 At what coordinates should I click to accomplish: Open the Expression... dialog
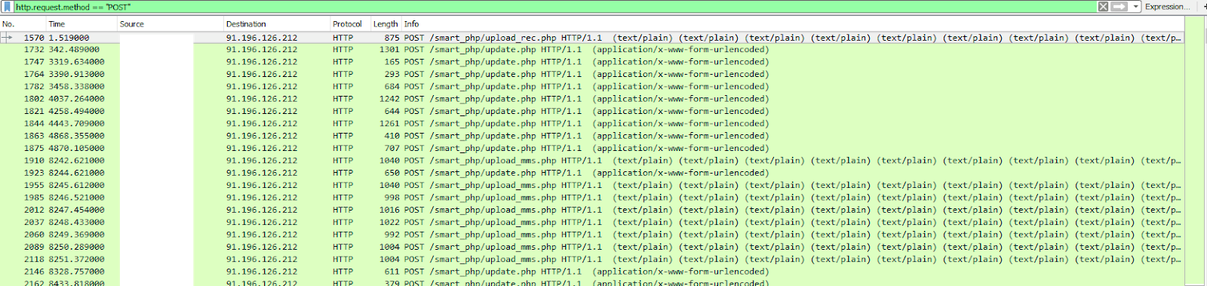(x=1167, y=7)
